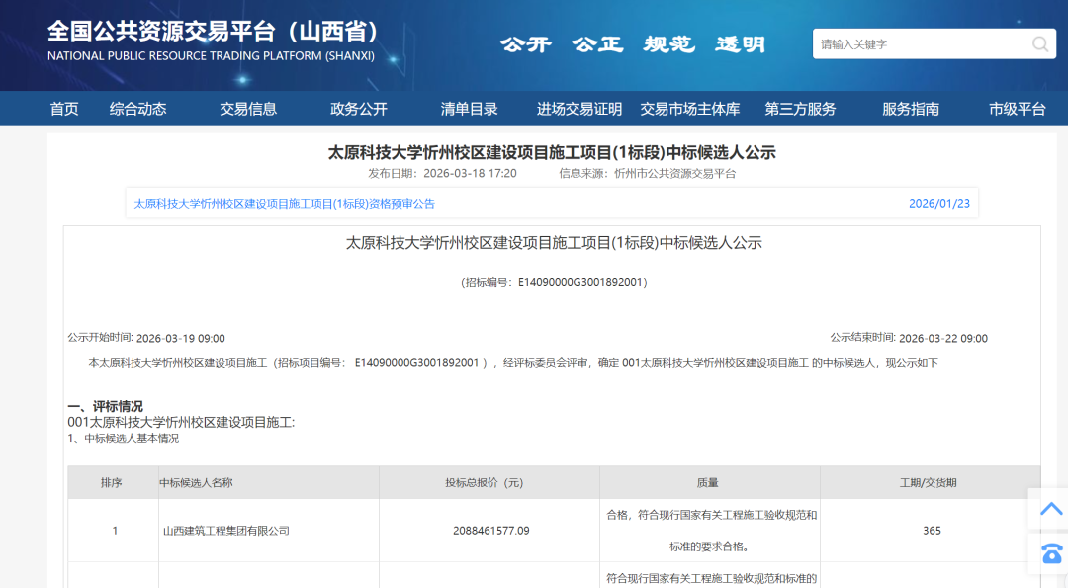Viewport: 1068px width, 588px height.
Task: Select 清单目录 from the navigation
Action: pyautogui.click(x=468, y=109)
